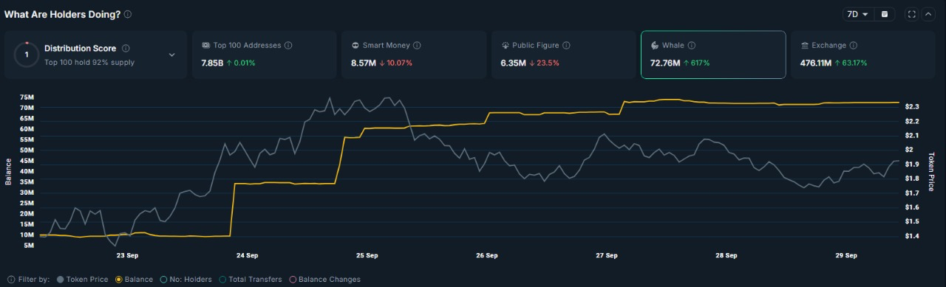
Task: Click the '8.57M' Smart Money value
Action: click(x=363, y=63)
